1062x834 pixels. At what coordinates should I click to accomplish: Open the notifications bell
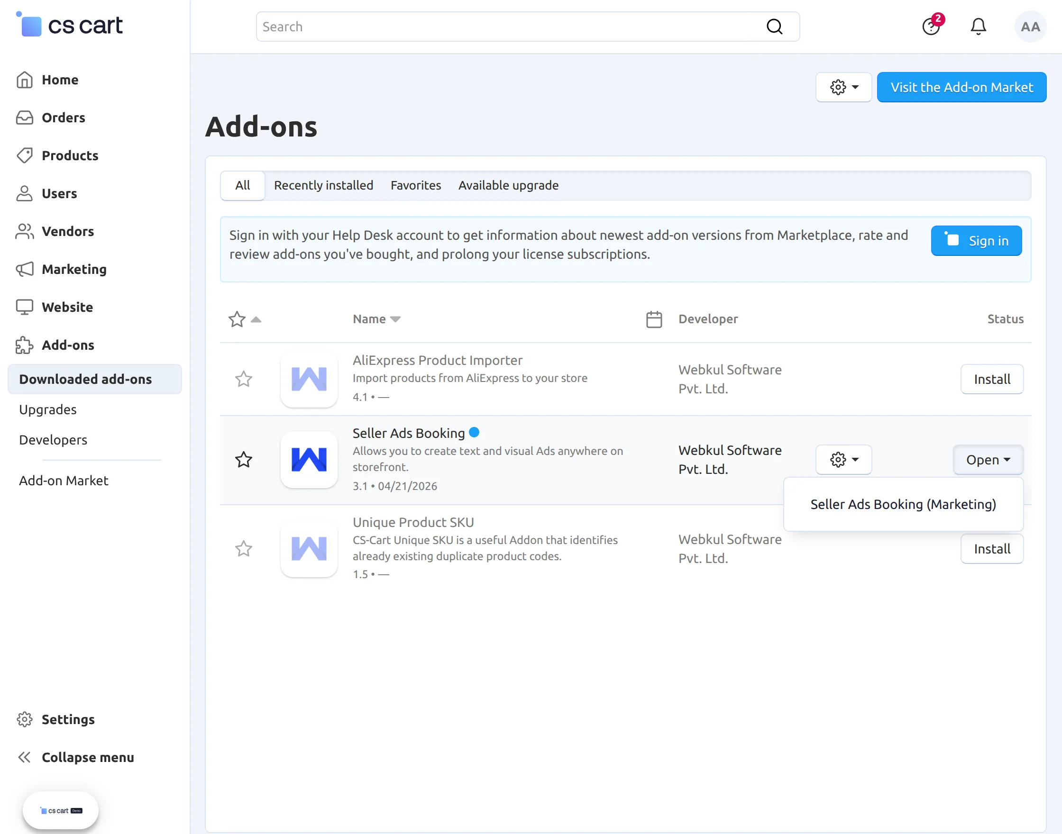[978, 27]
